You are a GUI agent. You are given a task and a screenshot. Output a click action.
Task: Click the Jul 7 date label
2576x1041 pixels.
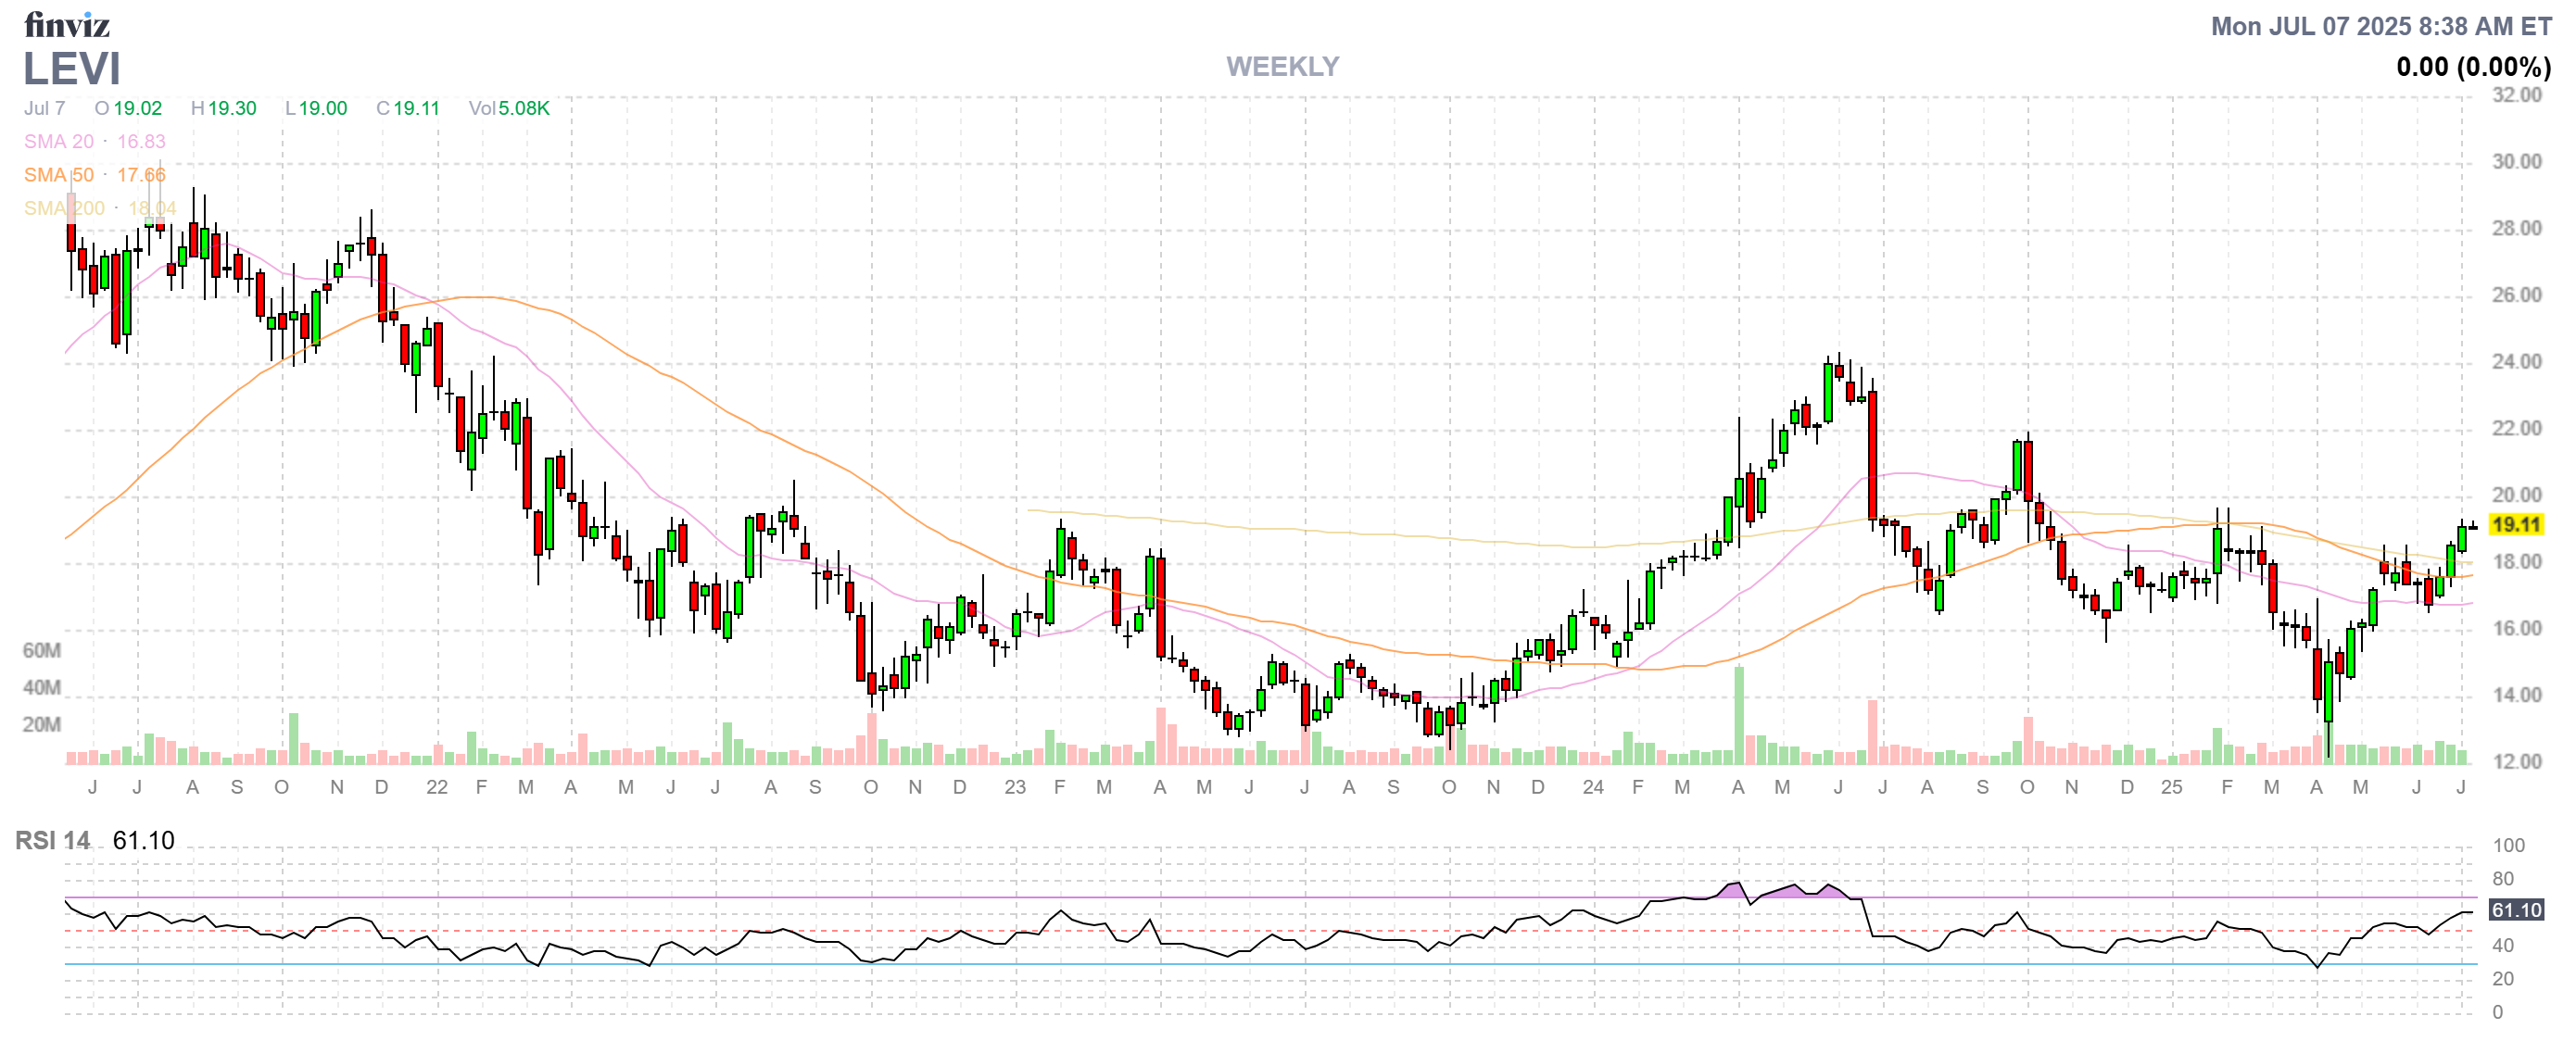(45, 107)
